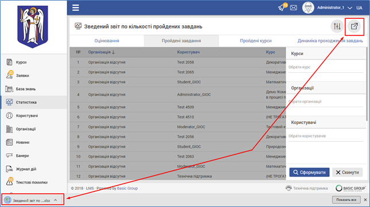Viewport: 370px width, 207px height.
Task: Select the Статистика sidebar item
Action: 34,102
